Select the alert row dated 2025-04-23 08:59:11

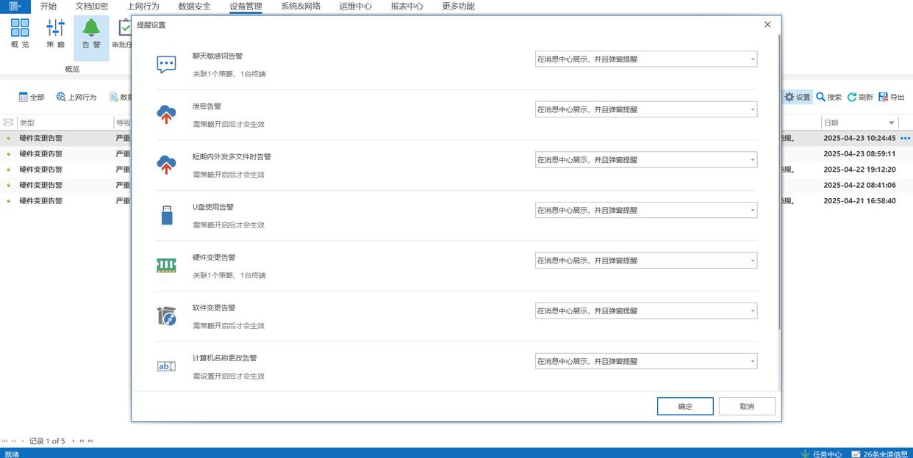[x=456, y=153]
